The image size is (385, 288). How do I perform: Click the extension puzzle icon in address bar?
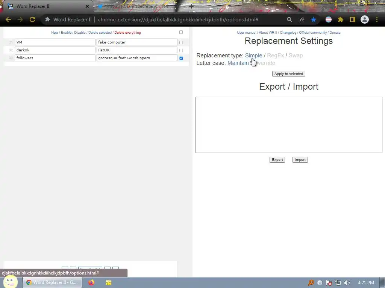48,19
